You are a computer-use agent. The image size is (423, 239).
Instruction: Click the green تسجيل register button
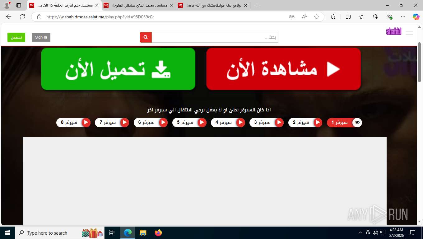point(16,37)
